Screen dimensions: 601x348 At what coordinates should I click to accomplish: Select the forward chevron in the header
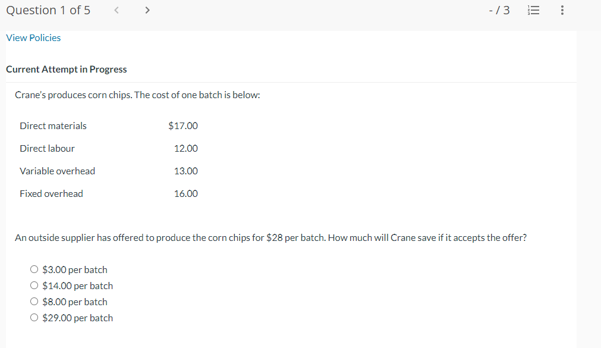pos(147,10)
